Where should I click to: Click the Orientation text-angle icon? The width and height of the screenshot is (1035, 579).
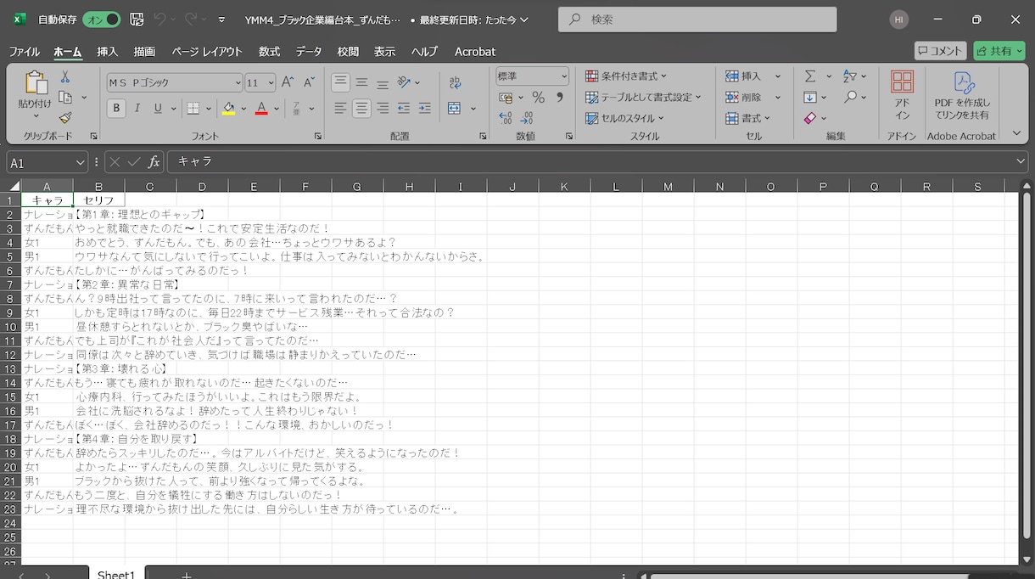[x=405, y=82]
